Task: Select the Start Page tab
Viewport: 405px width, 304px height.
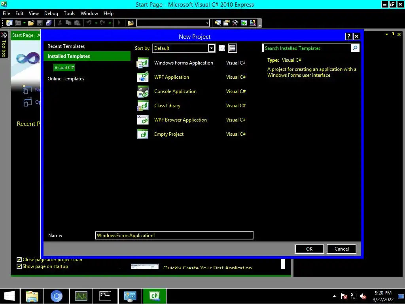Action: click(23, 35)
